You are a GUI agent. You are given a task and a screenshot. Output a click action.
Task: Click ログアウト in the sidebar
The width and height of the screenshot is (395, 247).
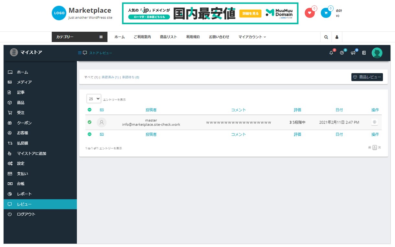click(40, 214)
